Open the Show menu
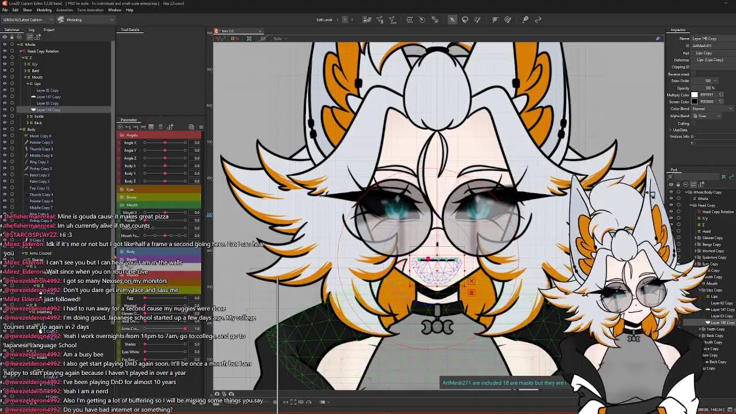736x414 pixels. (27, 10)
